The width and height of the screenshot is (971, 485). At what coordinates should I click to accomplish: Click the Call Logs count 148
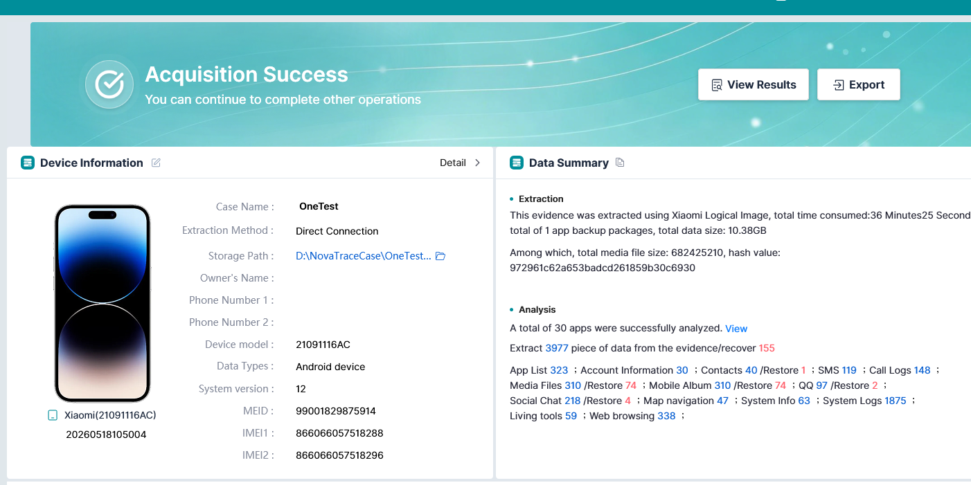(923, 370)
